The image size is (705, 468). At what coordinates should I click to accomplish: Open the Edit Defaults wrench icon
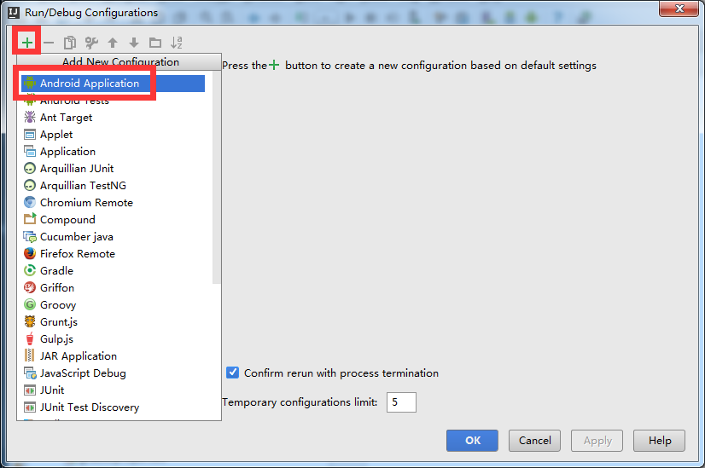(x=91, y=43)
